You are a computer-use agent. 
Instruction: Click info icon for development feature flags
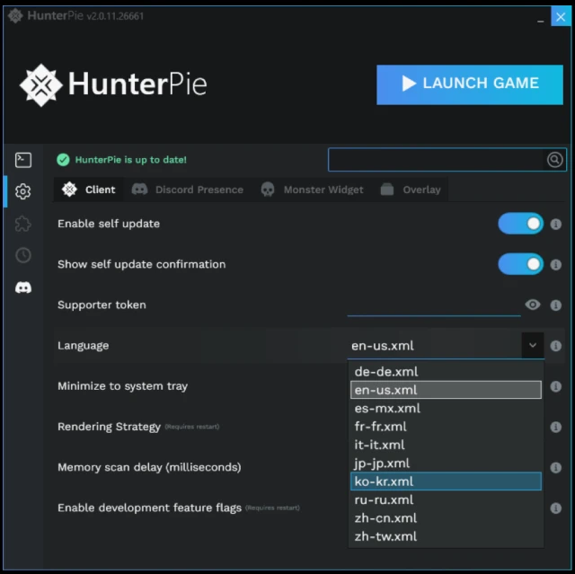tap(555, 508)
